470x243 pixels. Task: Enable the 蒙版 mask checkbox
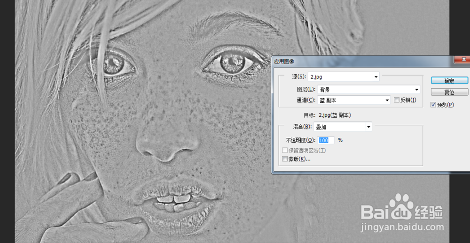tap(285, 159)
